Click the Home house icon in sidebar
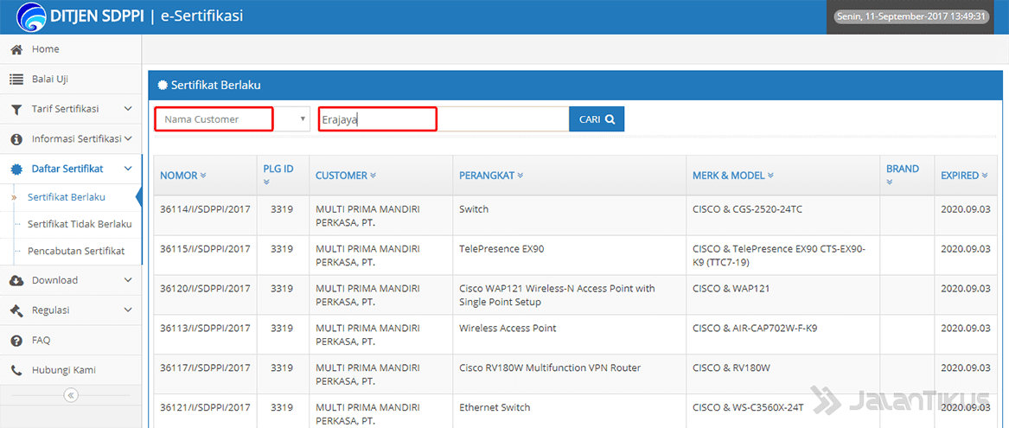The height and width of the screenshot is (428, 1009). 16,49
